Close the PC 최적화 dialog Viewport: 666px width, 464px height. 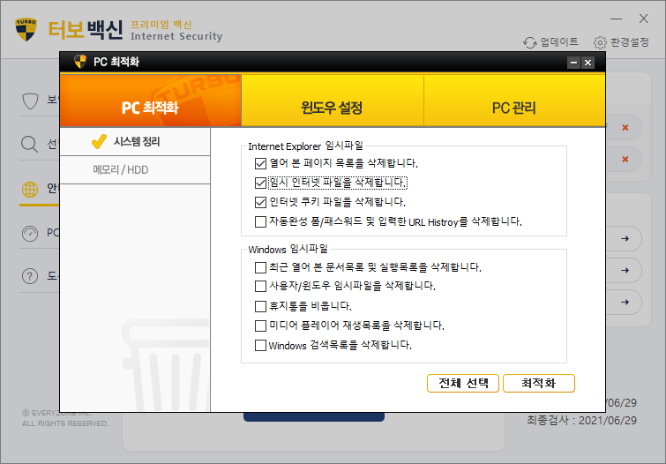[x=587, y=63]
